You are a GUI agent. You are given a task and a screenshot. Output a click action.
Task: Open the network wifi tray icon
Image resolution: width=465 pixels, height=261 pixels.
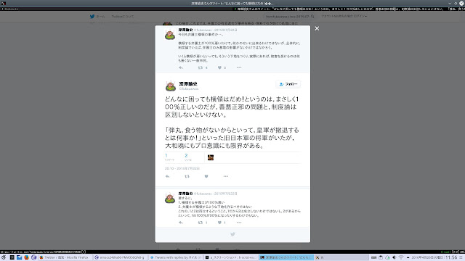coord(401,257)
